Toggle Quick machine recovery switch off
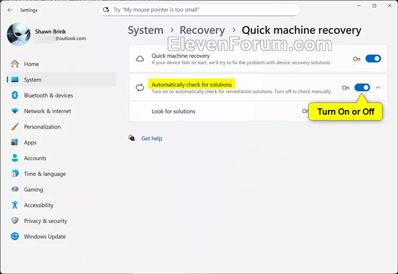398x274 pixels. click(373, 58)
